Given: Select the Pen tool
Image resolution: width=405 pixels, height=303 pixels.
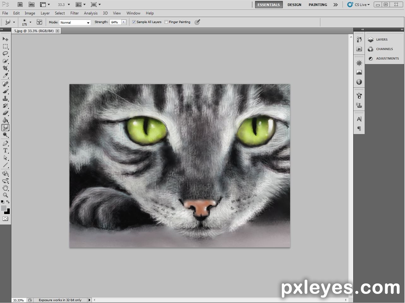Looking at the screenshot, I should coord(5,143).
